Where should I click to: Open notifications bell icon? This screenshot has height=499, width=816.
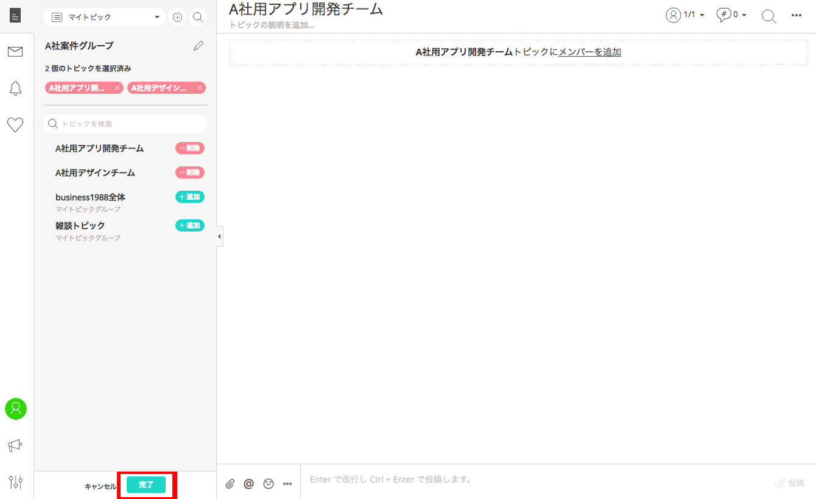pyautogui.click(x=15, y=88)
